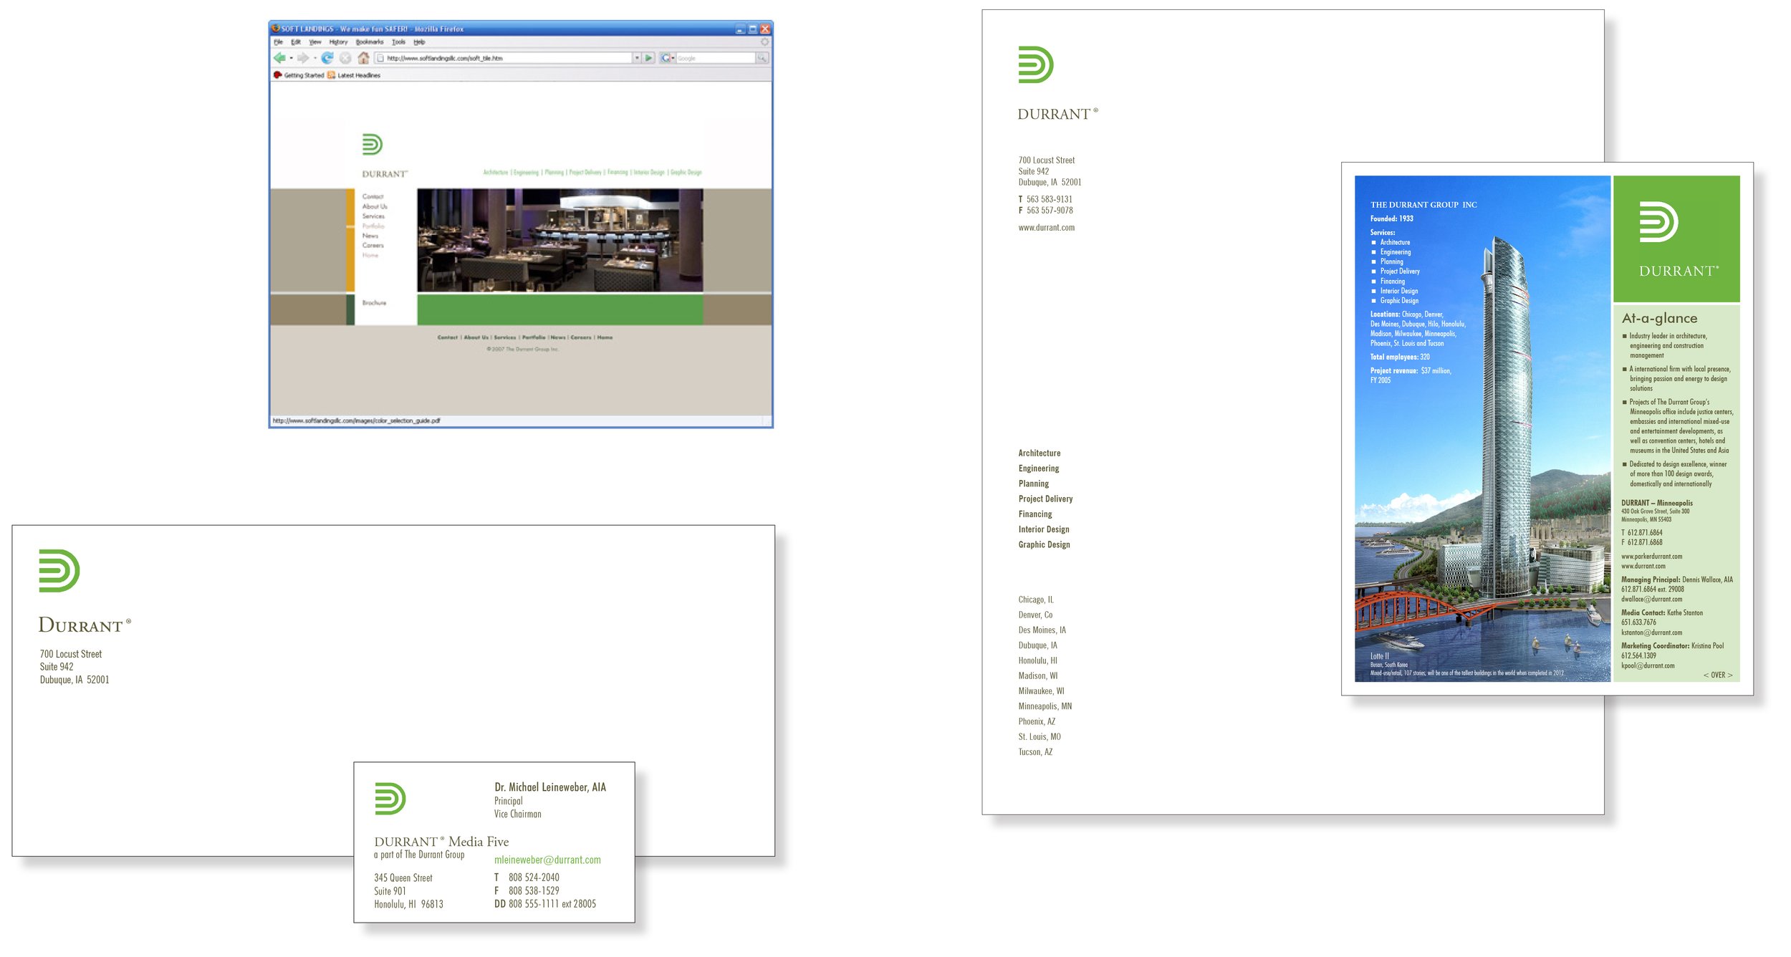This screenshot has width=1791, height=957.
Task: Click the footer Services link
Action: click(x=505, y=337)
